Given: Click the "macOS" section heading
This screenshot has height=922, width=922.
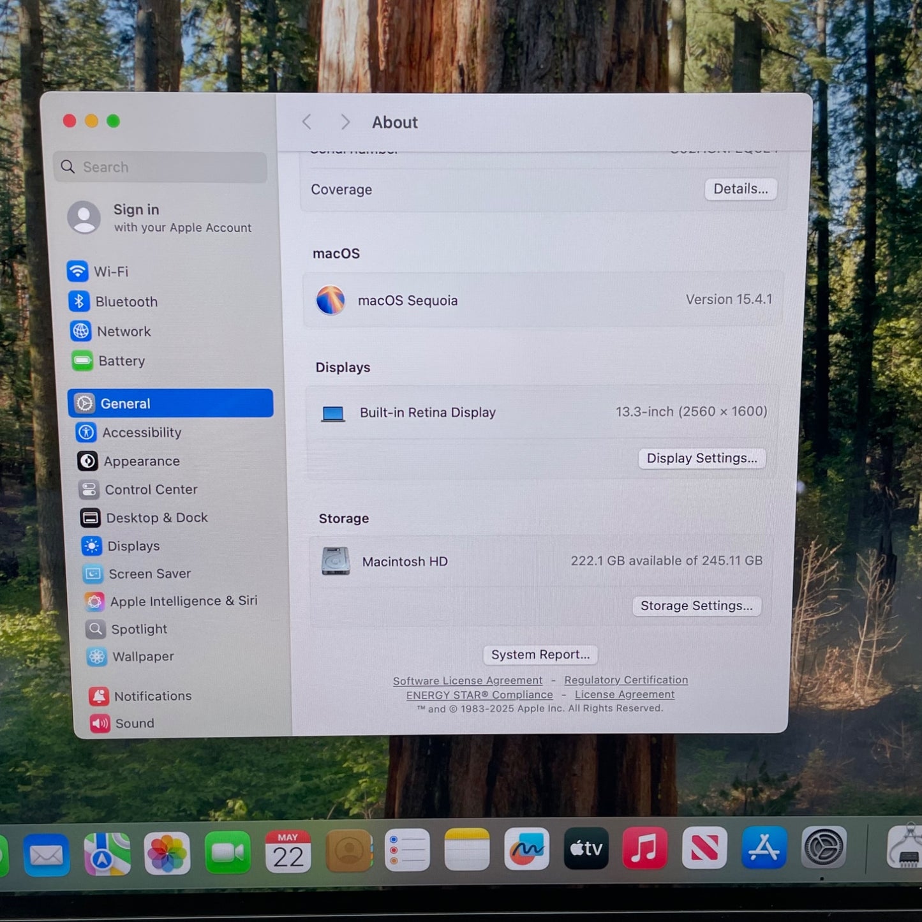Looking at the screenshot, I should click(x=336, y=253).
